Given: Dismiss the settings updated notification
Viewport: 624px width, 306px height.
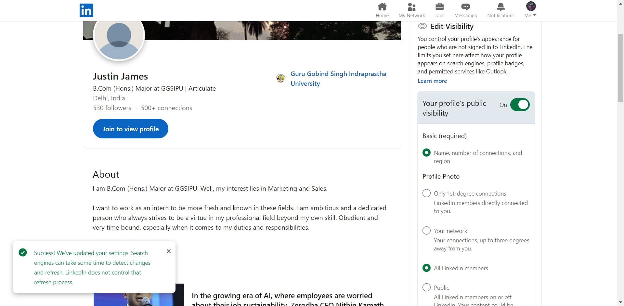Looking at the screenshot, I should [168, 251].
